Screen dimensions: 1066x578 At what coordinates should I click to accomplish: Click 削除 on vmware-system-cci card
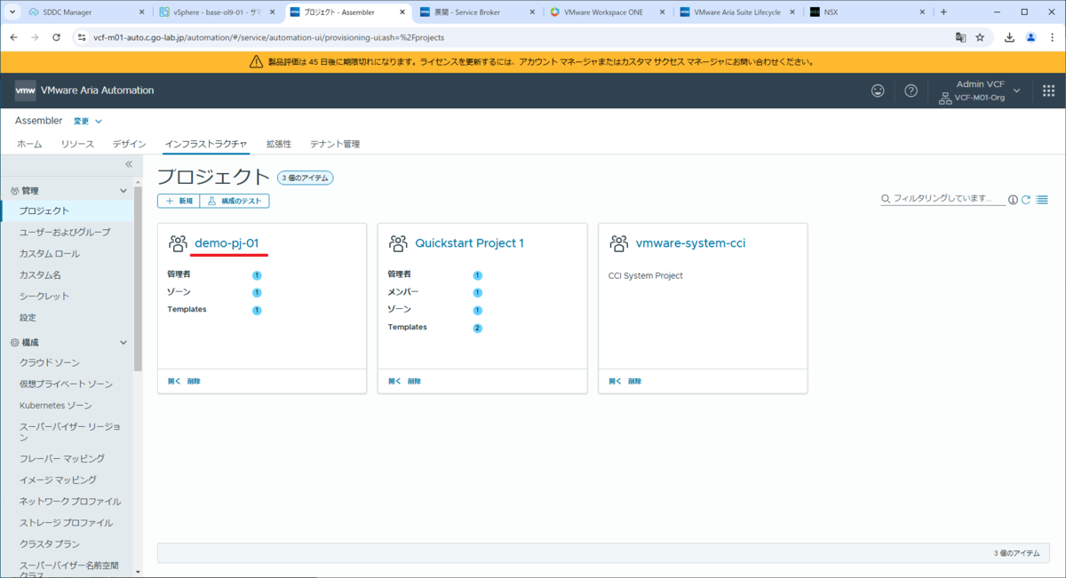635,381
